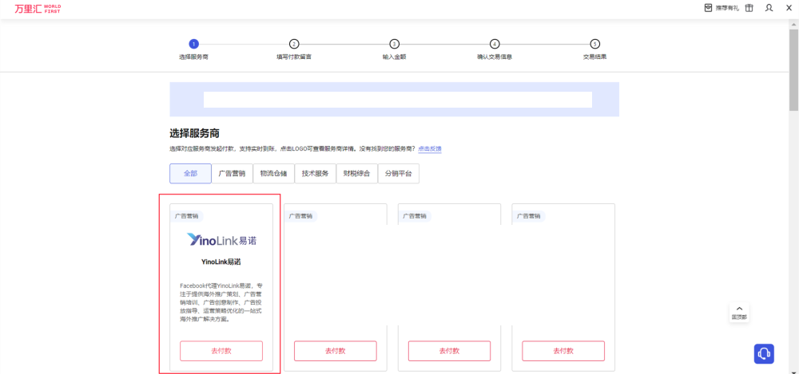The image size is (799, 374).
Task: Click the YinoLink易诺 logo image
Action: (221, 239)
